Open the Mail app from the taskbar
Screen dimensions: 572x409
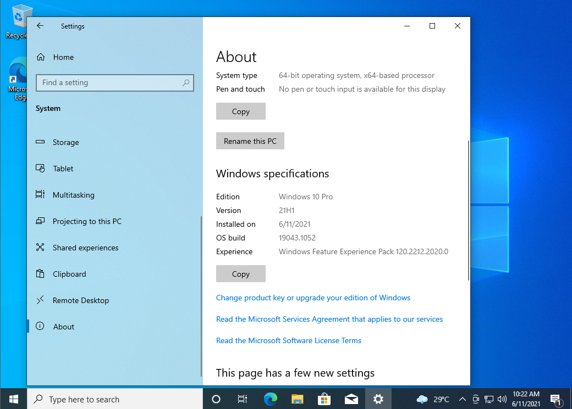click(351, 399)
